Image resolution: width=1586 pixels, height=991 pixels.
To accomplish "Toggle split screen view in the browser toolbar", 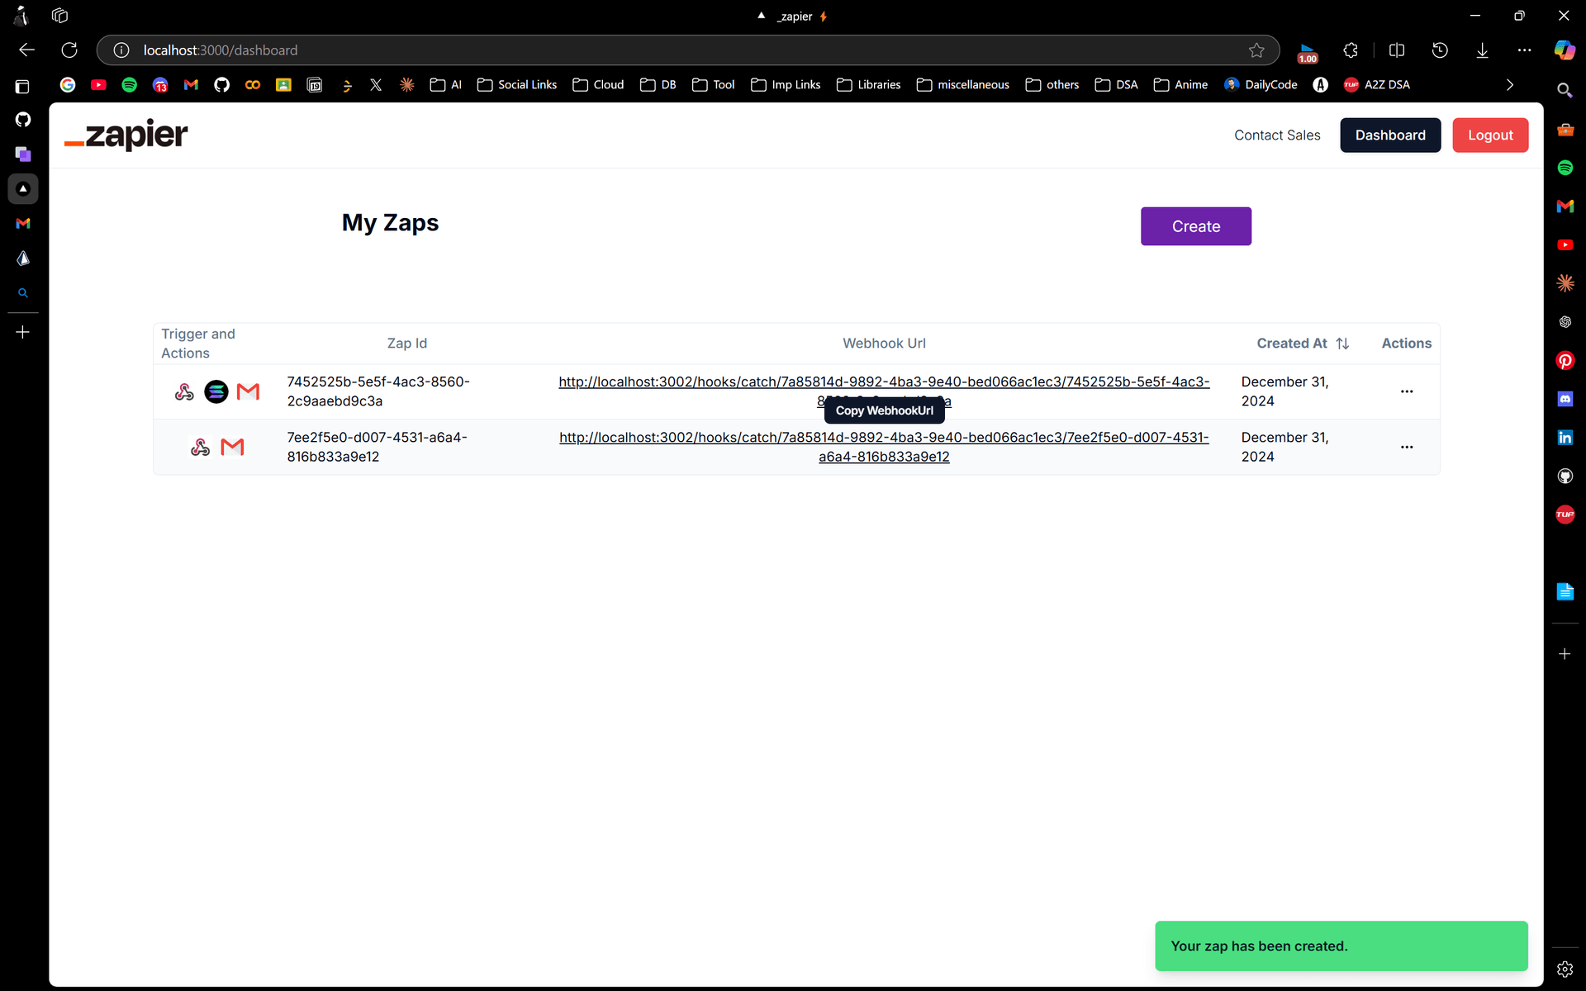I will coord(1397,50).
